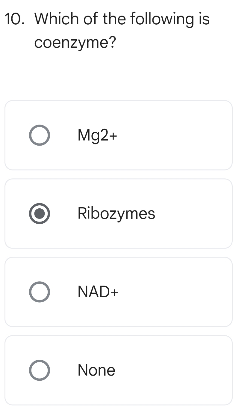Select the NAD+ radio button
Viewport: 233px width, 414px height.
point(40,292)
